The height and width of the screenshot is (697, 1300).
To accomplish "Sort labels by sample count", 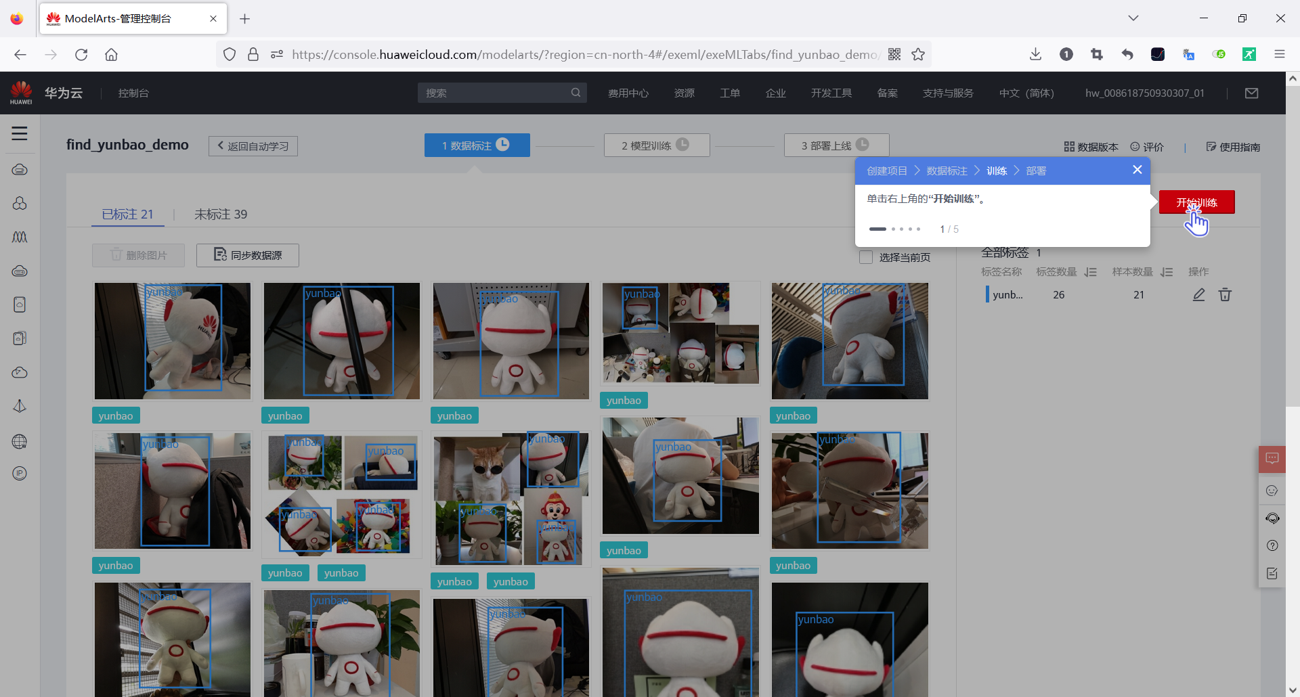I will (x=1166, y=272).
